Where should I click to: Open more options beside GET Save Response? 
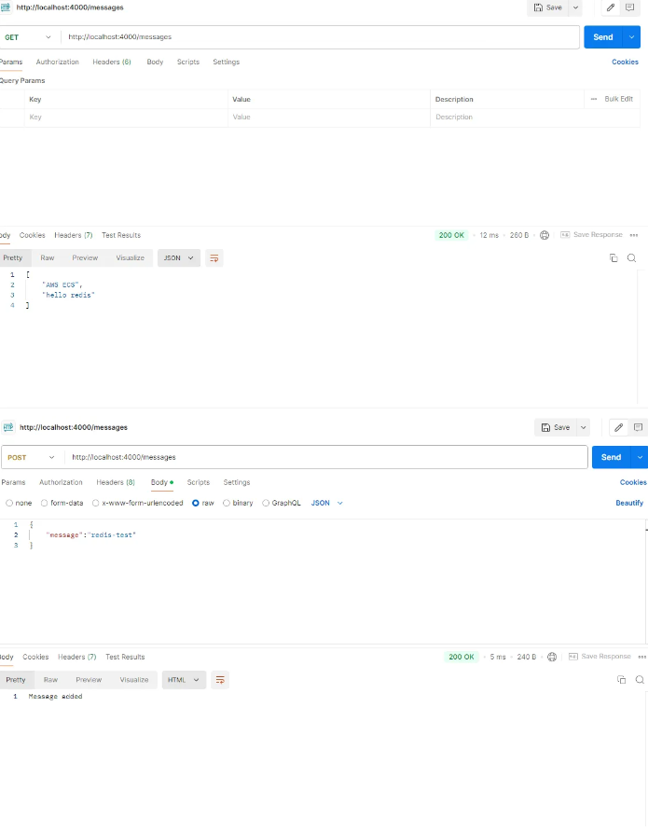click(x=634, y=235)
